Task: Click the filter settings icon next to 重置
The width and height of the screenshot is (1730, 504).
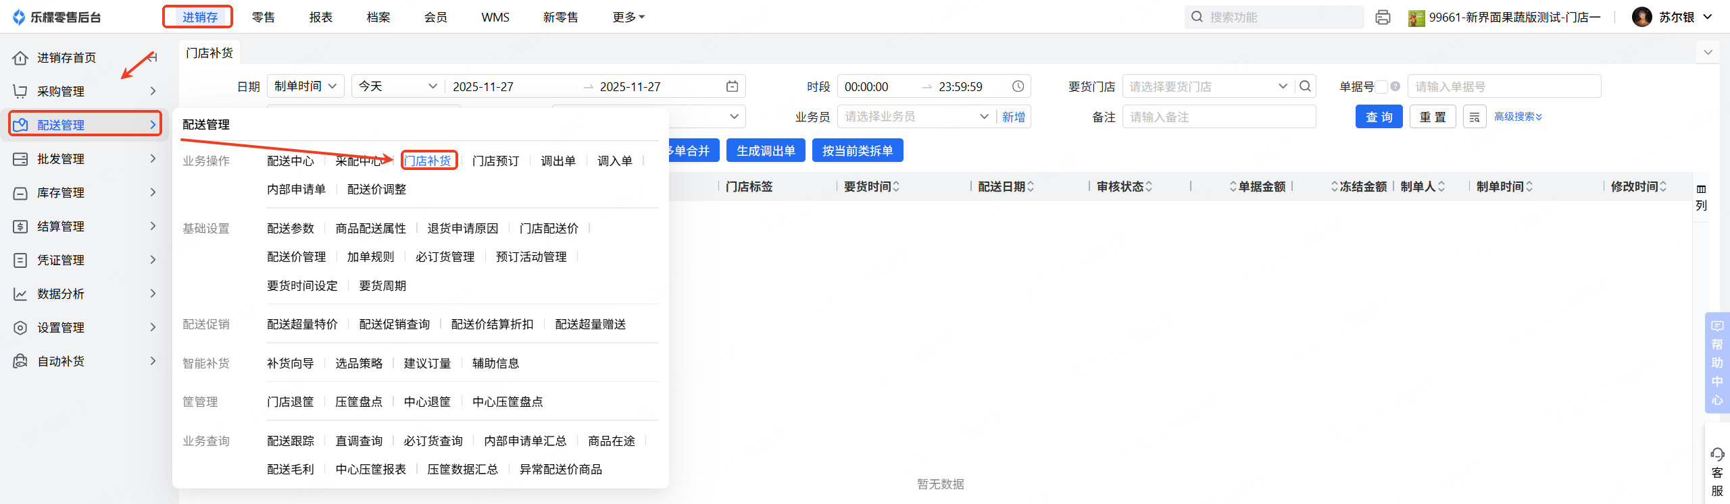Action: coord(1474,117)
